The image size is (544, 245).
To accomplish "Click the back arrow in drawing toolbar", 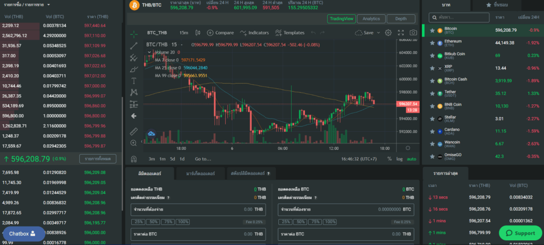I will pyautogui.click(x=133, y=116).
